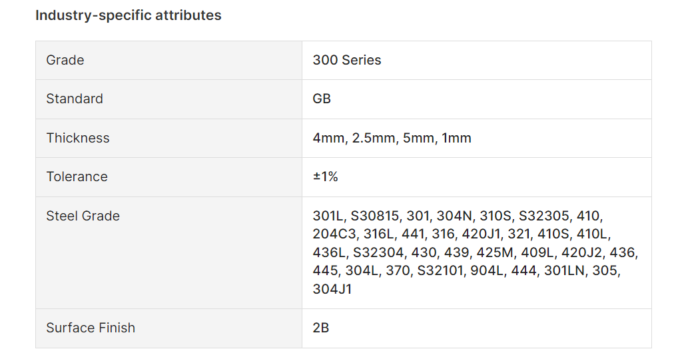Select the 2B surface finish value

[321, 328]
